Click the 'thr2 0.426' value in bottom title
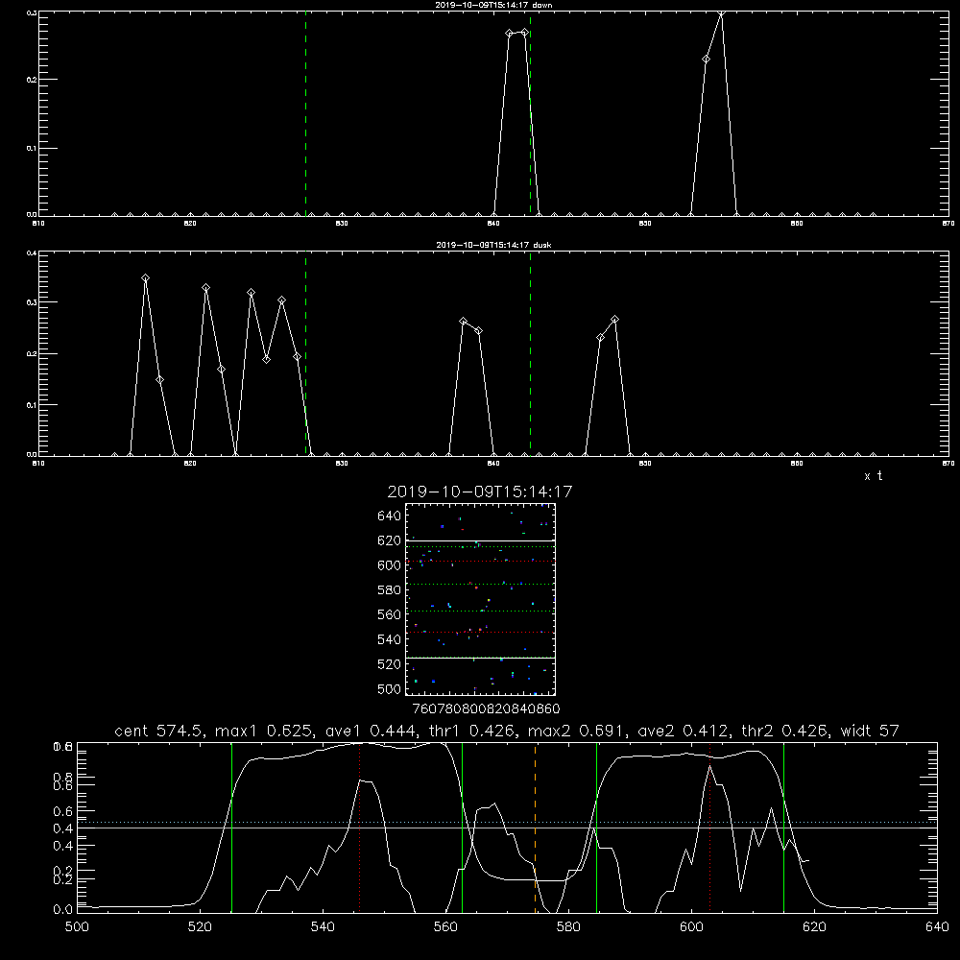Screen dimensions: 960x960 point(786,731)
